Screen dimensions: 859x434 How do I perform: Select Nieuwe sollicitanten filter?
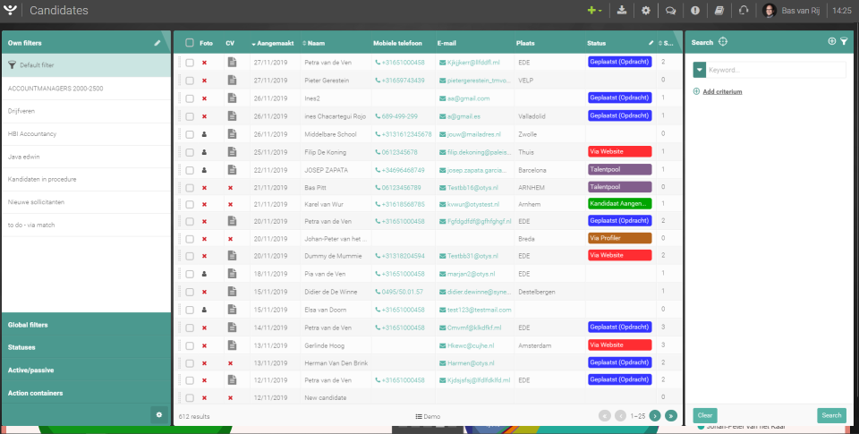87,202
